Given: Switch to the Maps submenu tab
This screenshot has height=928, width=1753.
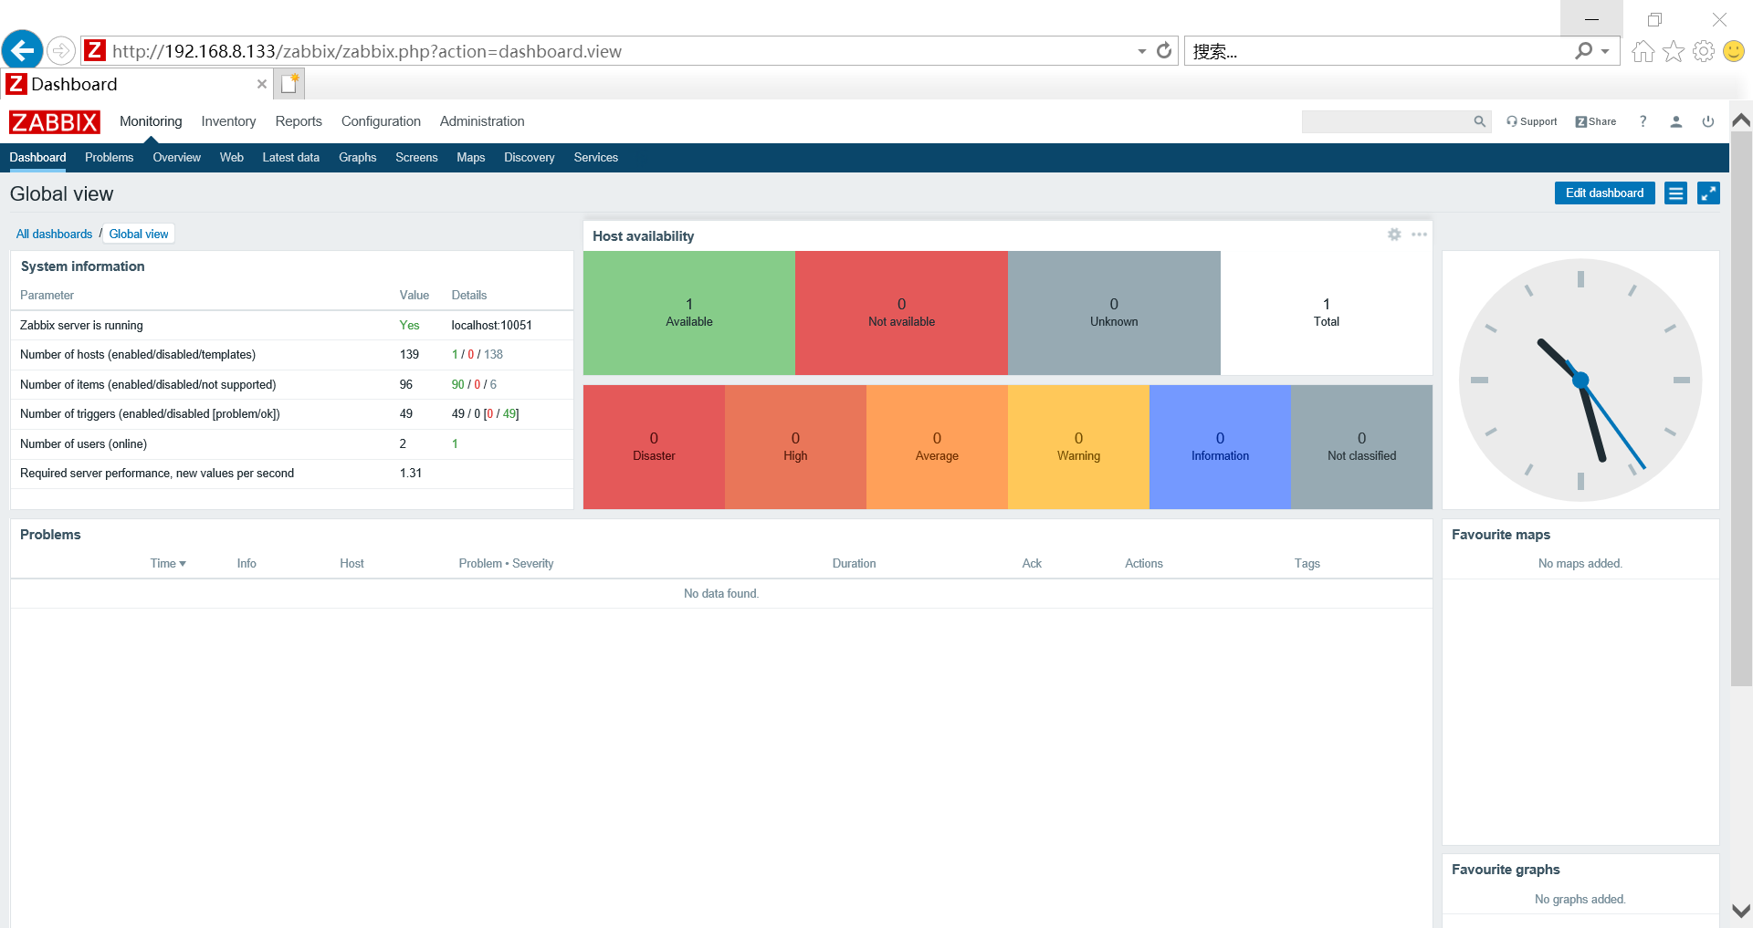Looking at the screenshot, I should (470, 157).
